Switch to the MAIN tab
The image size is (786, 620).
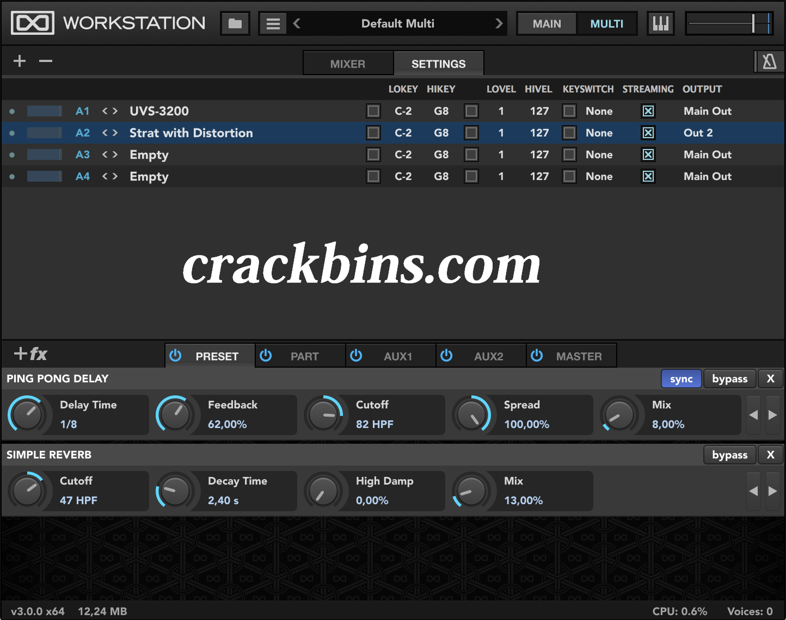tap(546, 23)
